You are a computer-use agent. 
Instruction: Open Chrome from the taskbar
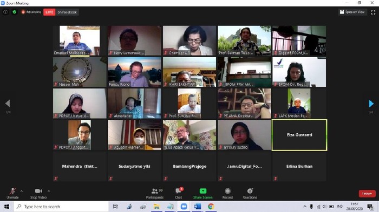211,207
